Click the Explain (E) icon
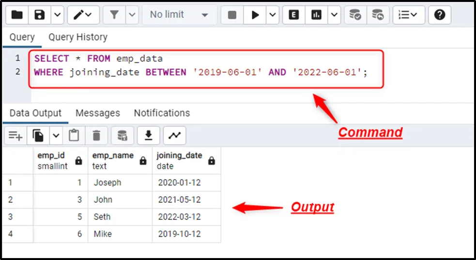This screenshot has width=476, height=260. pyautogui.click(x=293, y=15)
